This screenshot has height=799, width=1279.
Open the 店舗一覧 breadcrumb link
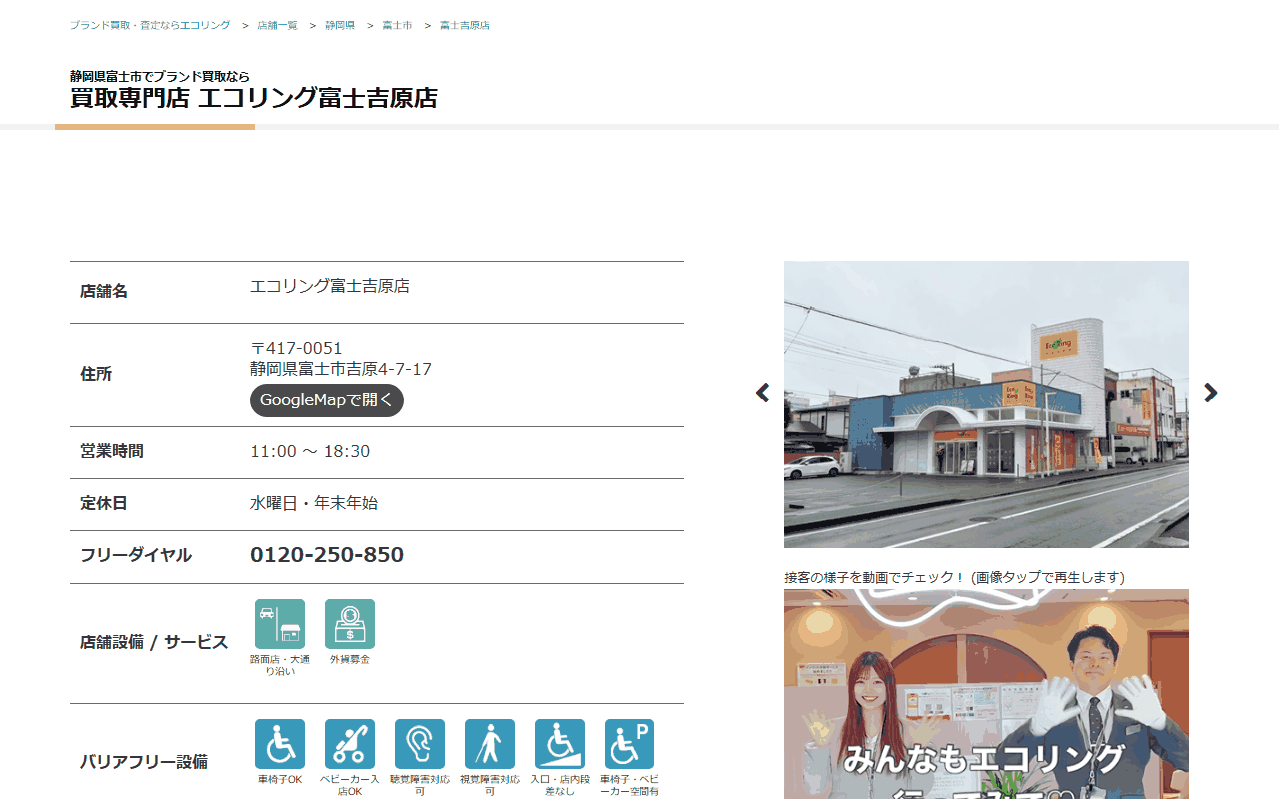278,25
